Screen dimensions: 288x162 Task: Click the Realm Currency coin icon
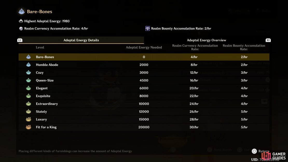[x=21, y=29]
